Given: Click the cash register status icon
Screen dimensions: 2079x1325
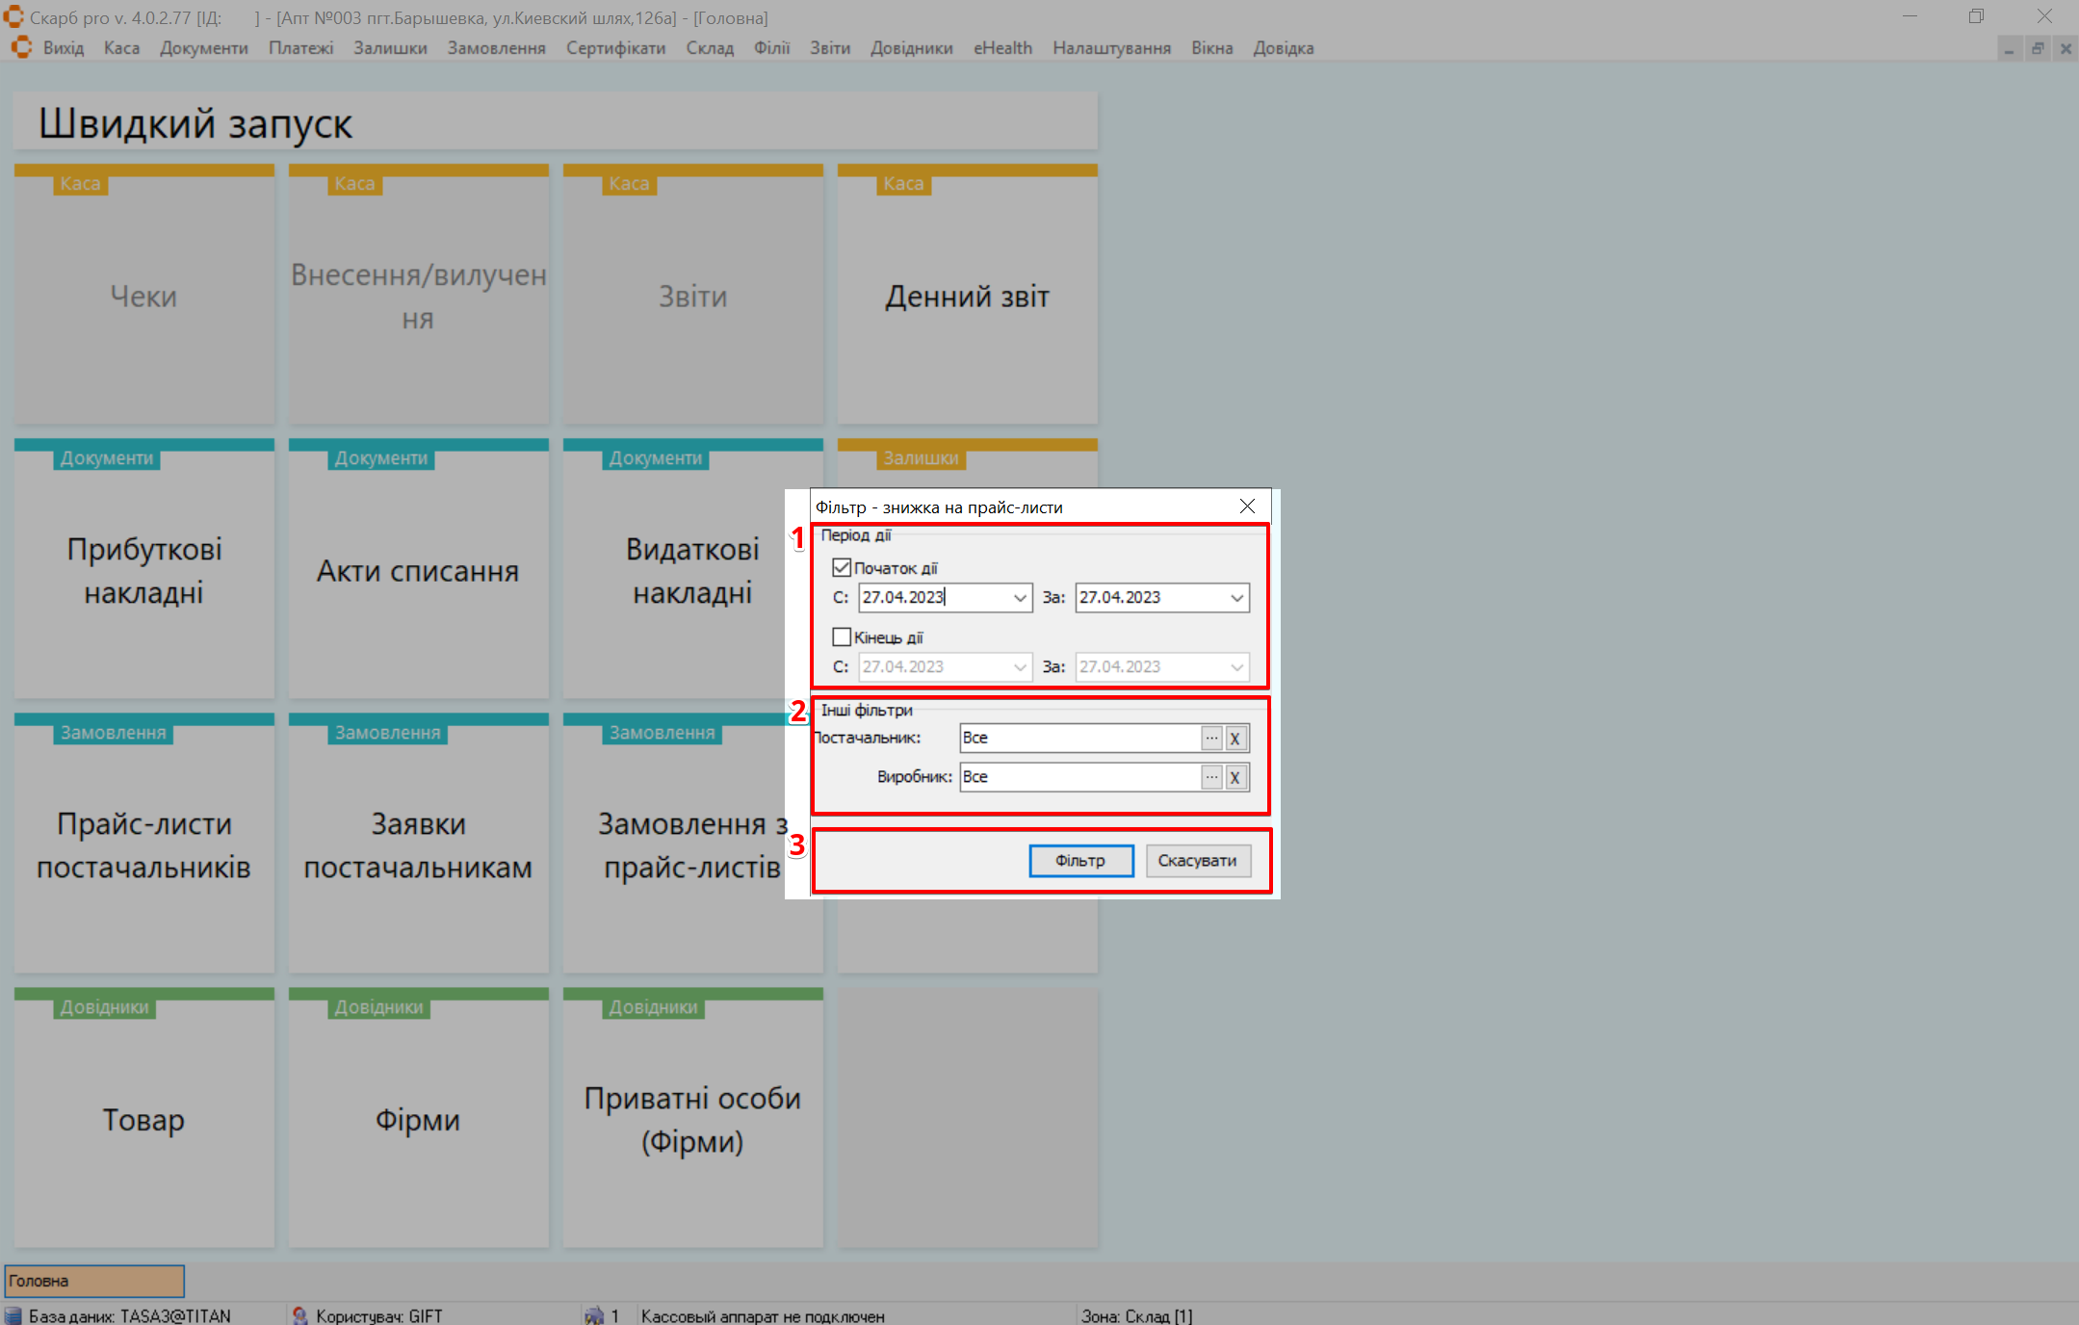Looking at the screenshot, I should (594, 1315).
